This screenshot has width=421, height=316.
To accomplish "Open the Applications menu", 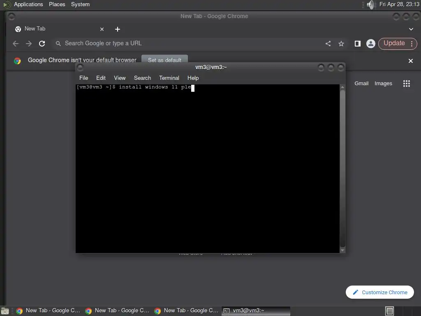I will coord(28,4).
